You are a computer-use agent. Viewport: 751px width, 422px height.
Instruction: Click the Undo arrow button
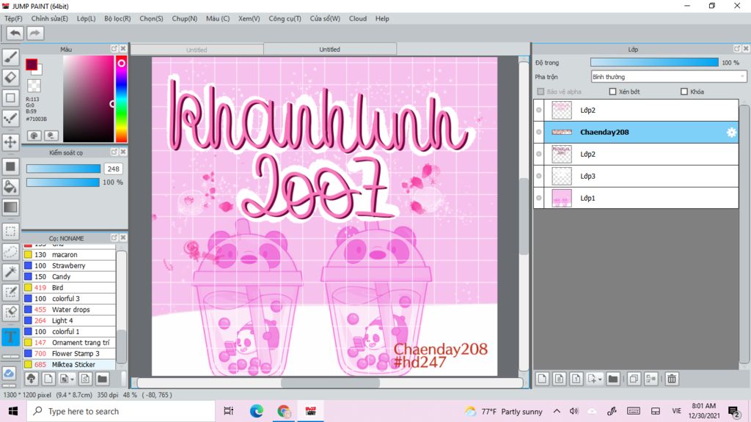15,33
